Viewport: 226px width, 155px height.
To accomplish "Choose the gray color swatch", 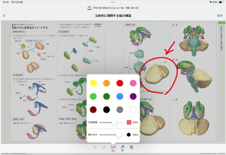I will [x=120, y=110].
